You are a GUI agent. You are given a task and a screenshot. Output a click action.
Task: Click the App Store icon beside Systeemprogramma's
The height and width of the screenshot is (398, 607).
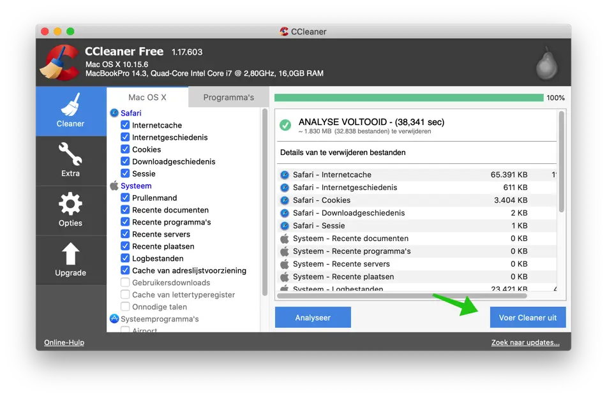point(114,319)
